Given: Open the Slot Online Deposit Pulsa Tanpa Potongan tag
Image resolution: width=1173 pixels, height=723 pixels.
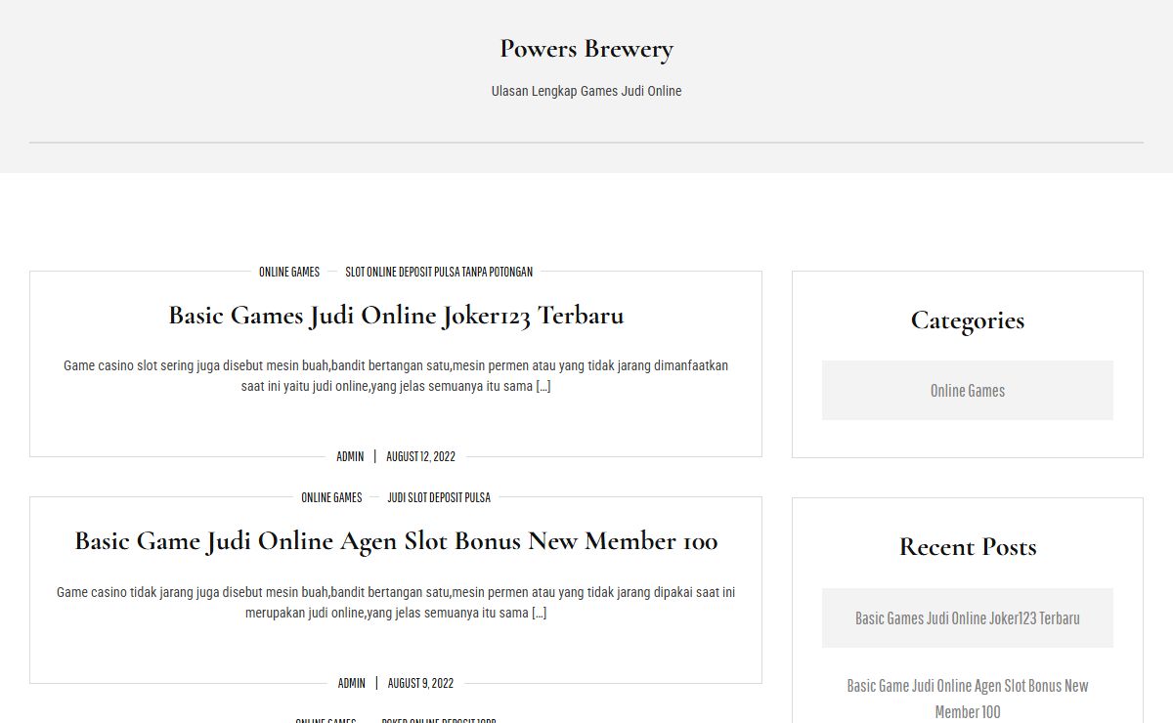Looking at the screenshot, I should click(x=439, y=272).
